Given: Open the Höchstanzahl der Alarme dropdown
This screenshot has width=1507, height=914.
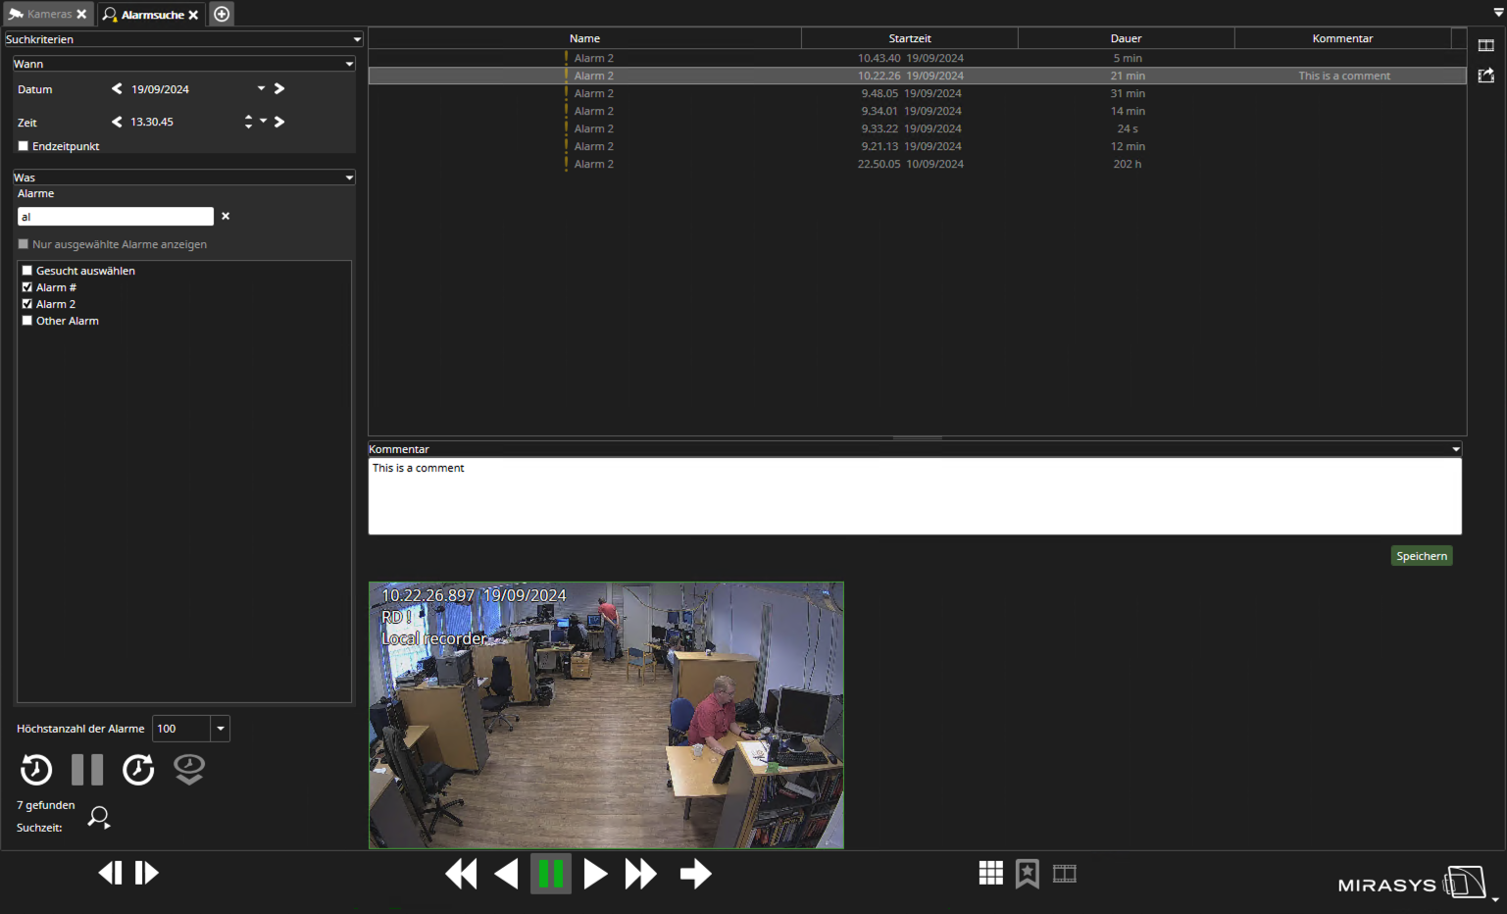Looking at the screenshot, I should point(221,729).
